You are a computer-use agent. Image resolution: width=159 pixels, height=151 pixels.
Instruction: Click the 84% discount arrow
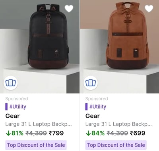click(88, 133)
